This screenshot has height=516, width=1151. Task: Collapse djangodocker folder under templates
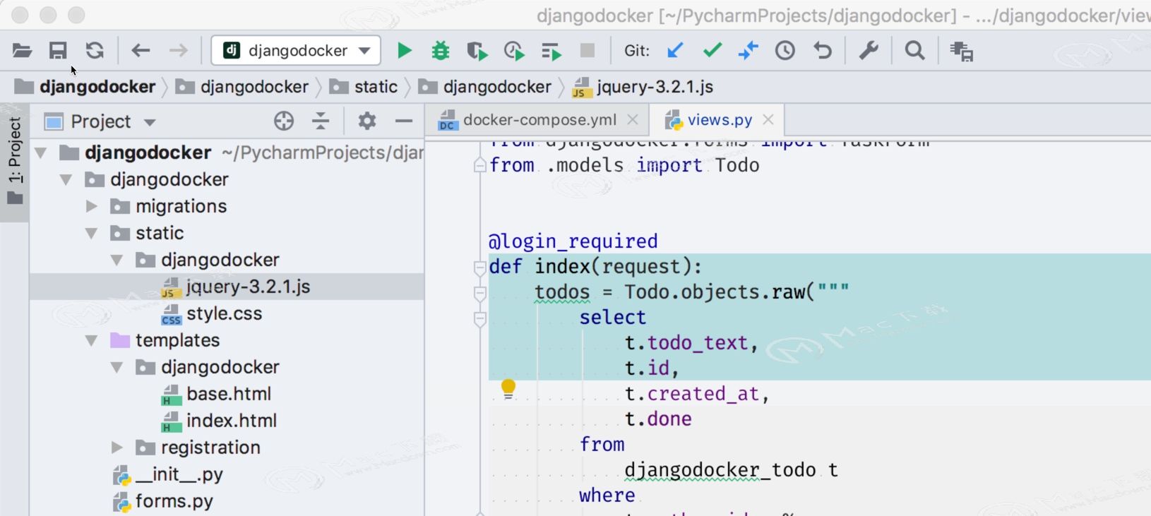pyautogui.click(x=117, y=367)
